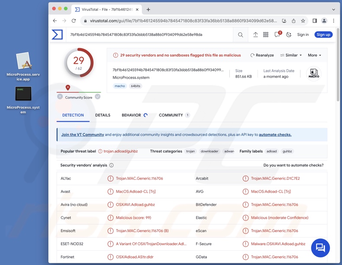Viewport: 342px width, 265px height.
Task: Switch to the DETAILS tab
Action: [103, 115]
